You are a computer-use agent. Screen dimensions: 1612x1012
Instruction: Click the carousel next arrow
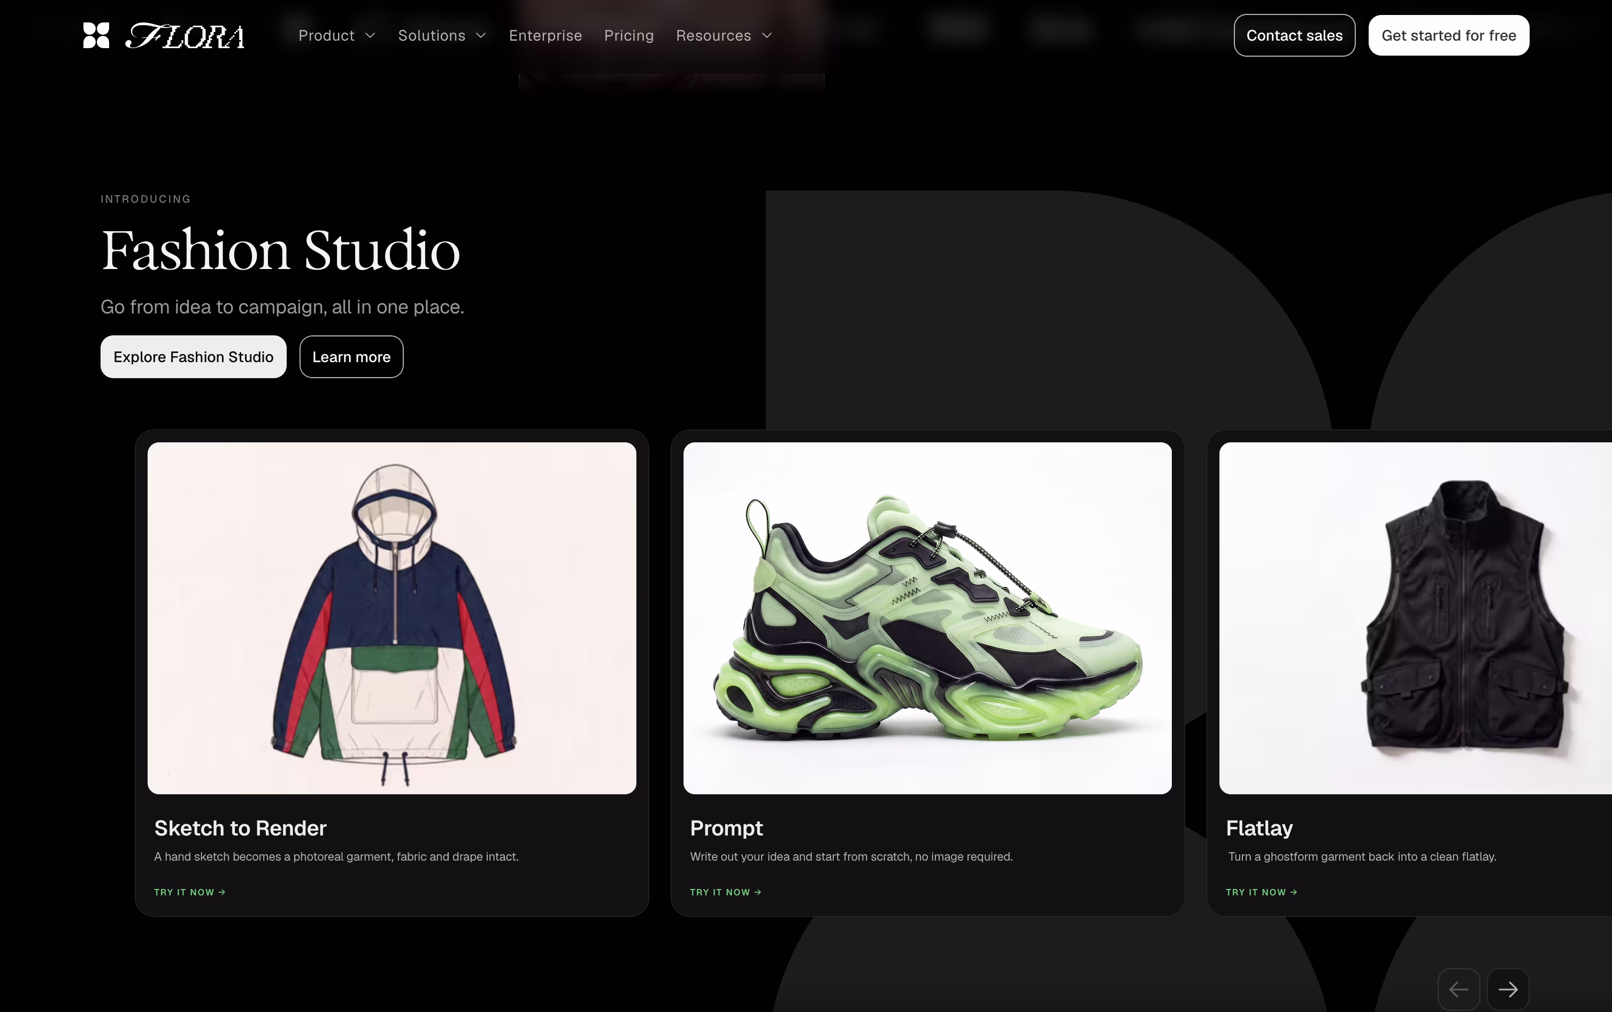[x=1508, y=989]
